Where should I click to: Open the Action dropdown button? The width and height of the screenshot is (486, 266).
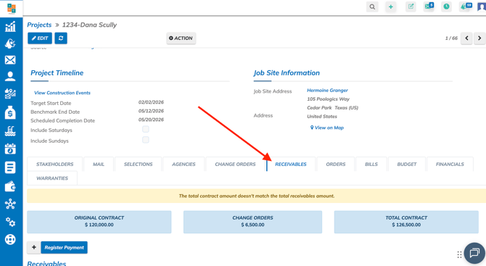point(181,38)
